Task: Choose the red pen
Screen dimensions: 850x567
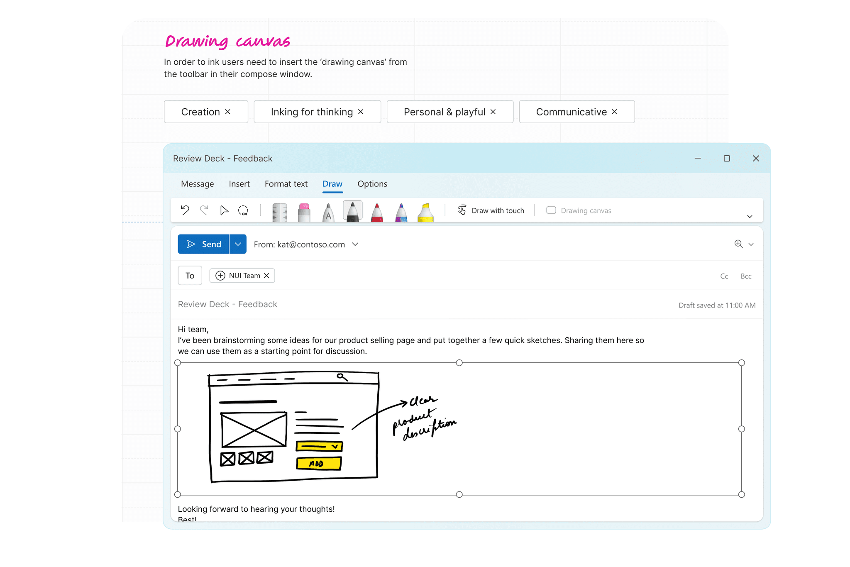Action: point(377,212)
